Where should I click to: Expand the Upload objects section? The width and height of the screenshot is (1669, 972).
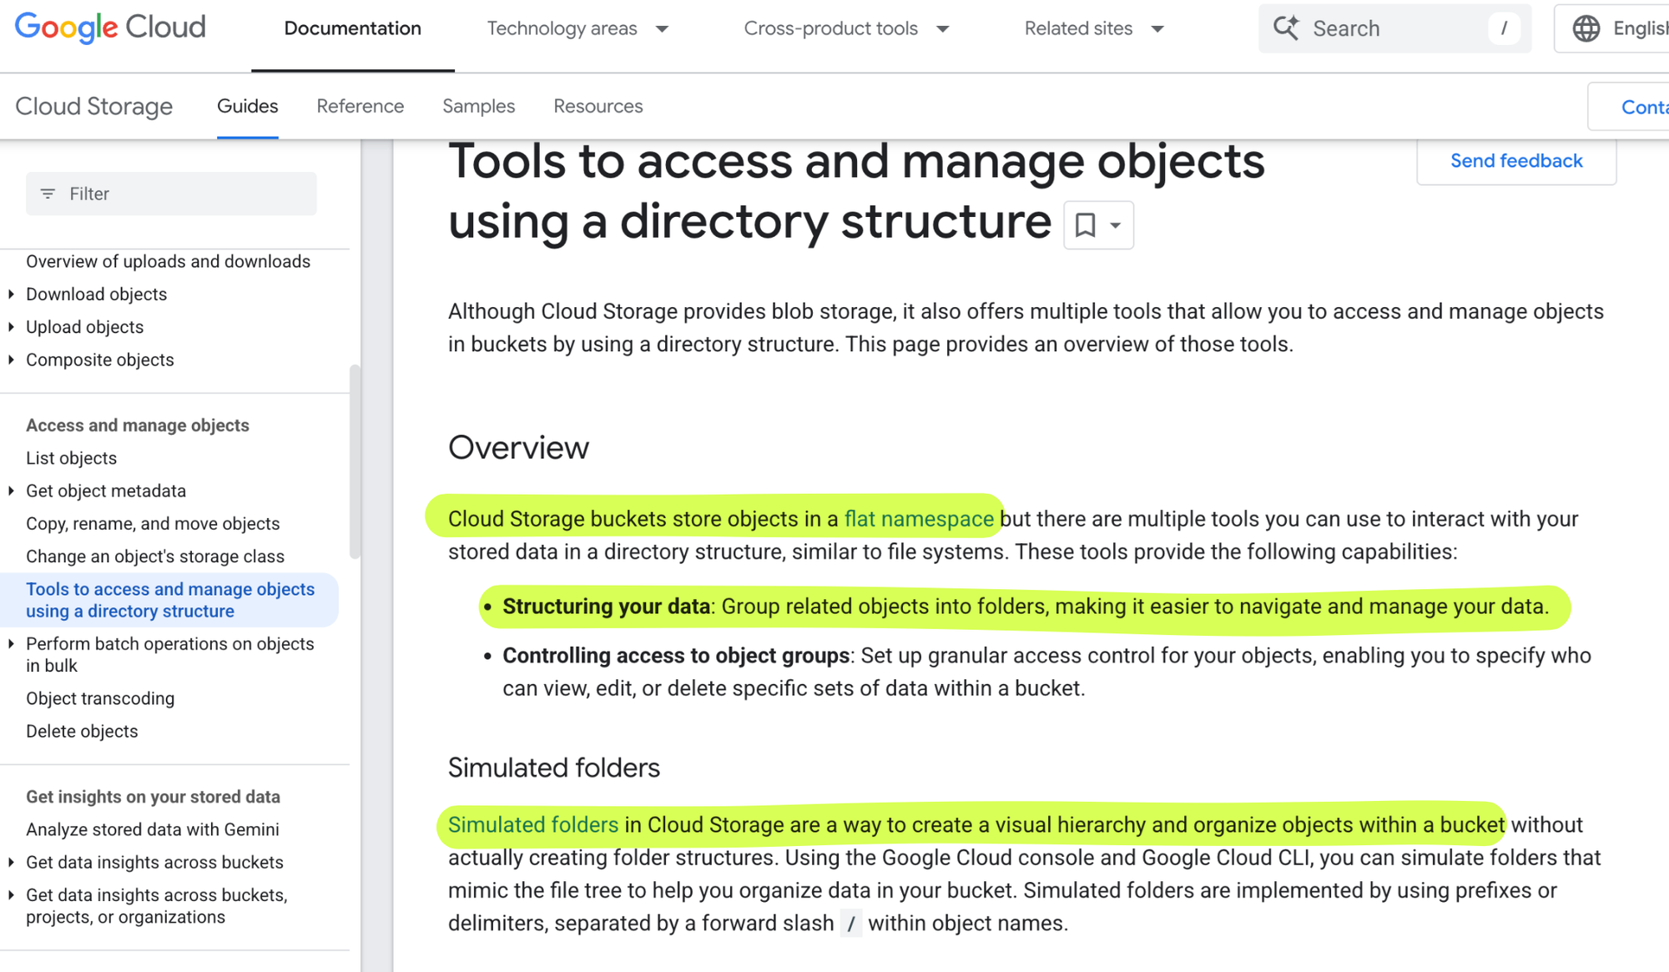click(x=11, y=327)
